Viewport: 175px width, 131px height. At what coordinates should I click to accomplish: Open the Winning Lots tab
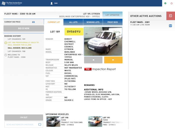click(93, 22)
